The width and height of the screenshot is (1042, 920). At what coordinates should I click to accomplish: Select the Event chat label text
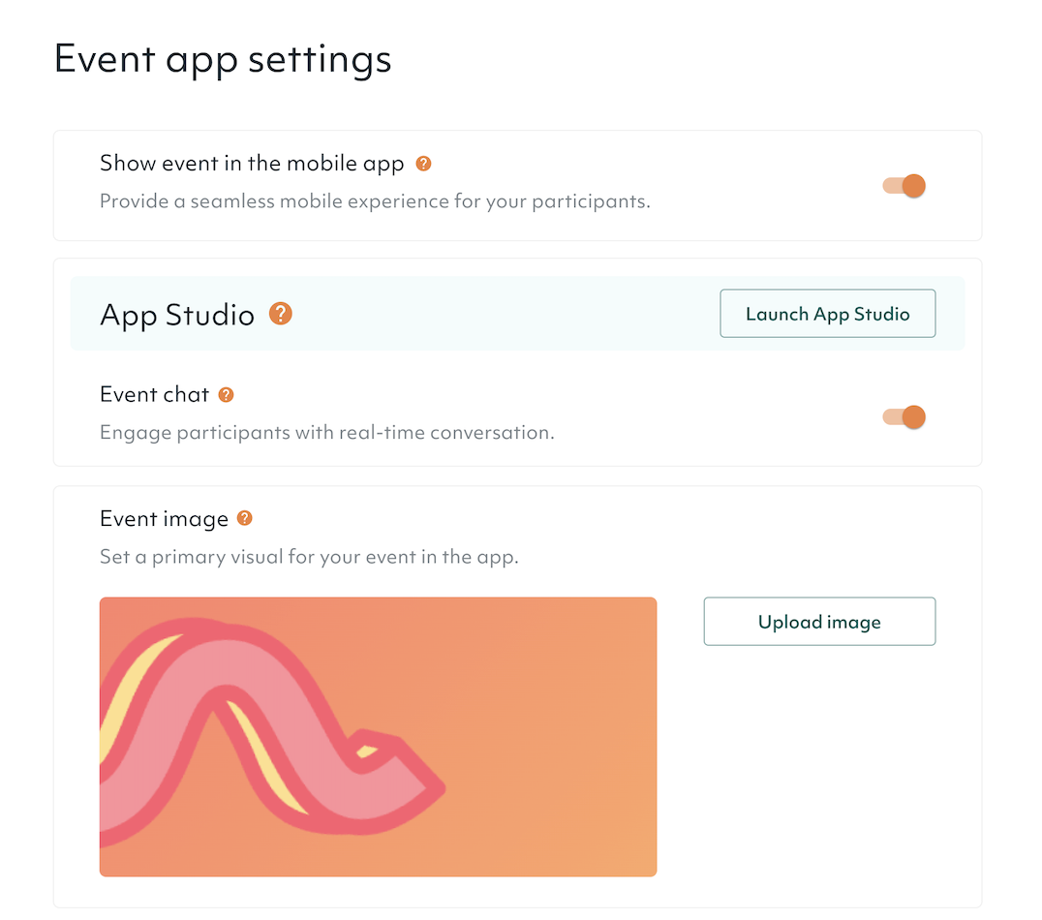(x=155, y=395)
